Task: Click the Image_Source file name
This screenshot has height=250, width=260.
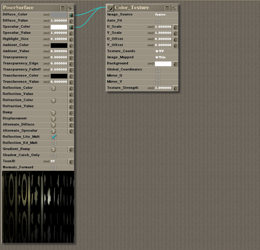Action: point(160,15)
